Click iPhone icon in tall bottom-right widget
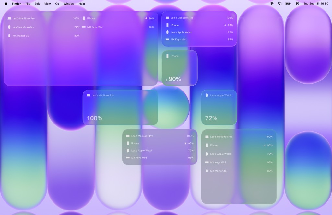Image resolution: width=332 pixels, height=215 pixels. click(207, 145)
